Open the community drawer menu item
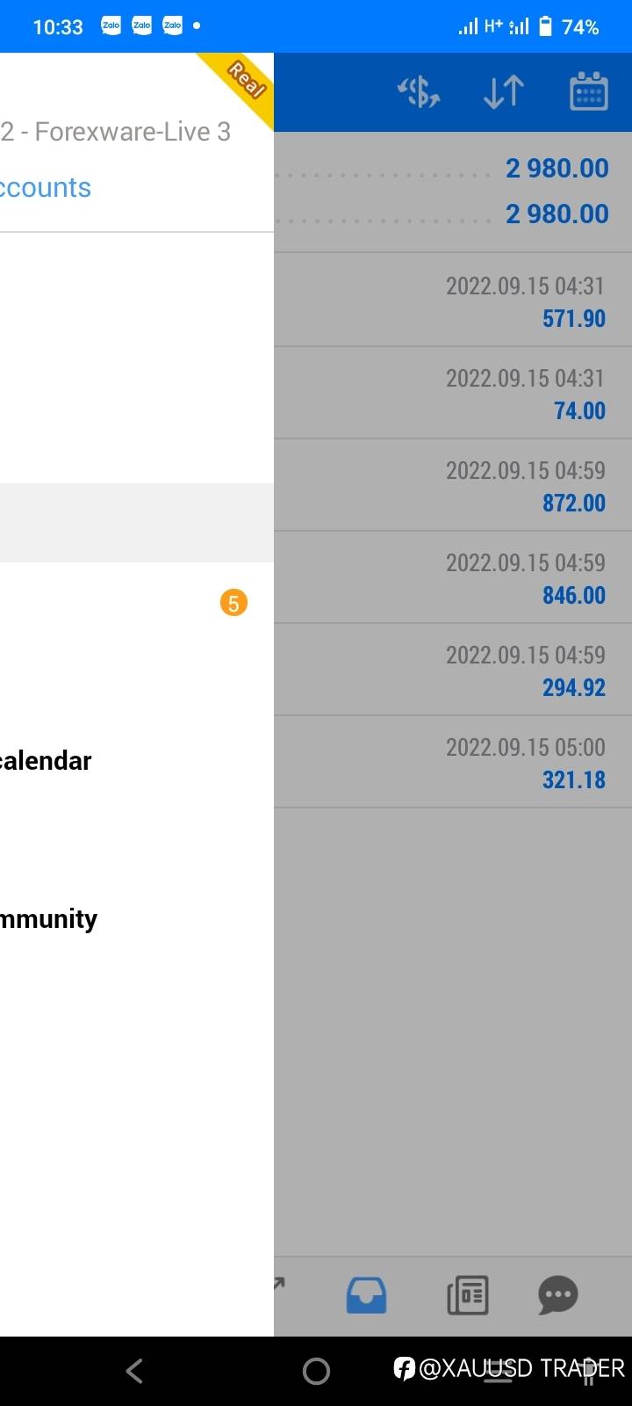 point(49,919)
